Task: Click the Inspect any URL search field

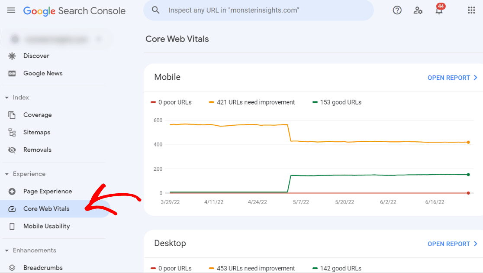Action: click(x=258, y=10)
